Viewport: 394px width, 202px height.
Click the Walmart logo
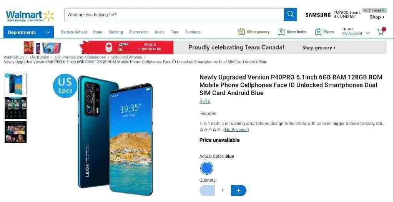pyautogui.click(x=30, y=16)
